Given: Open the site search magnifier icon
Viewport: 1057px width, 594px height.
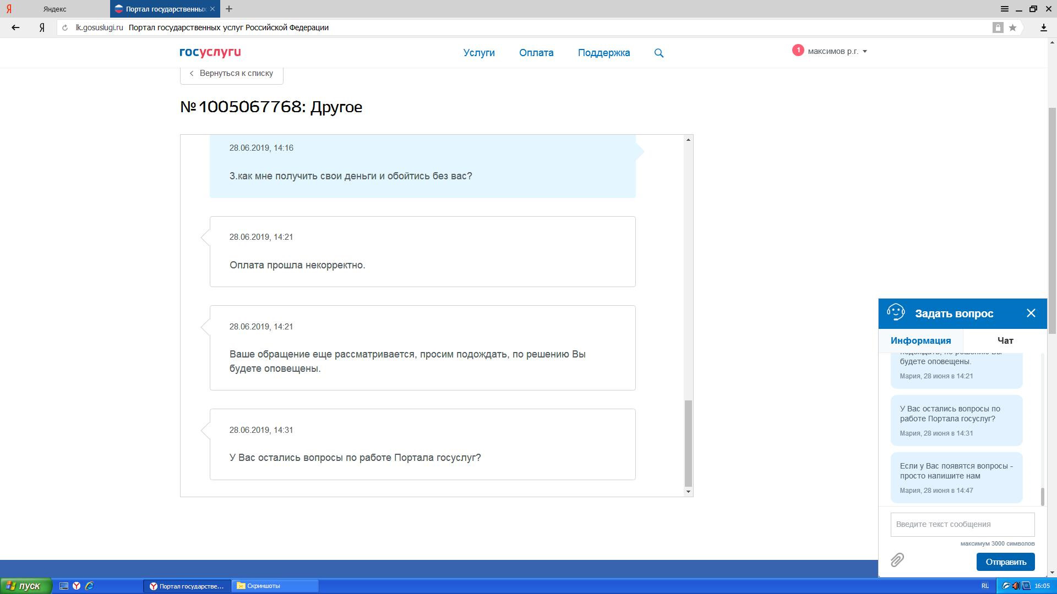Looking at the screenshot, I should point(659,53).
